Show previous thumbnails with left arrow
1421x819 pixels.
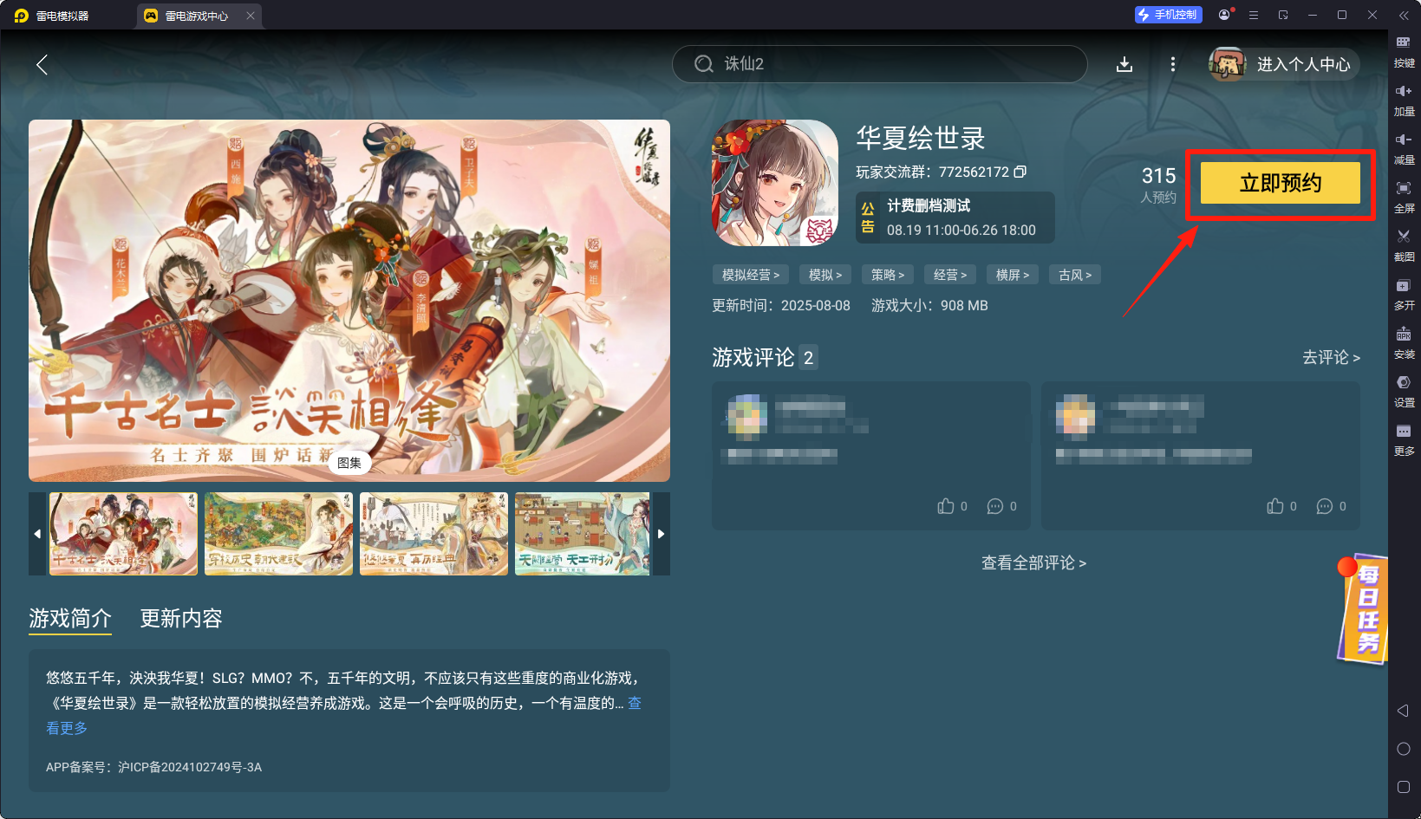click(37, 534)
